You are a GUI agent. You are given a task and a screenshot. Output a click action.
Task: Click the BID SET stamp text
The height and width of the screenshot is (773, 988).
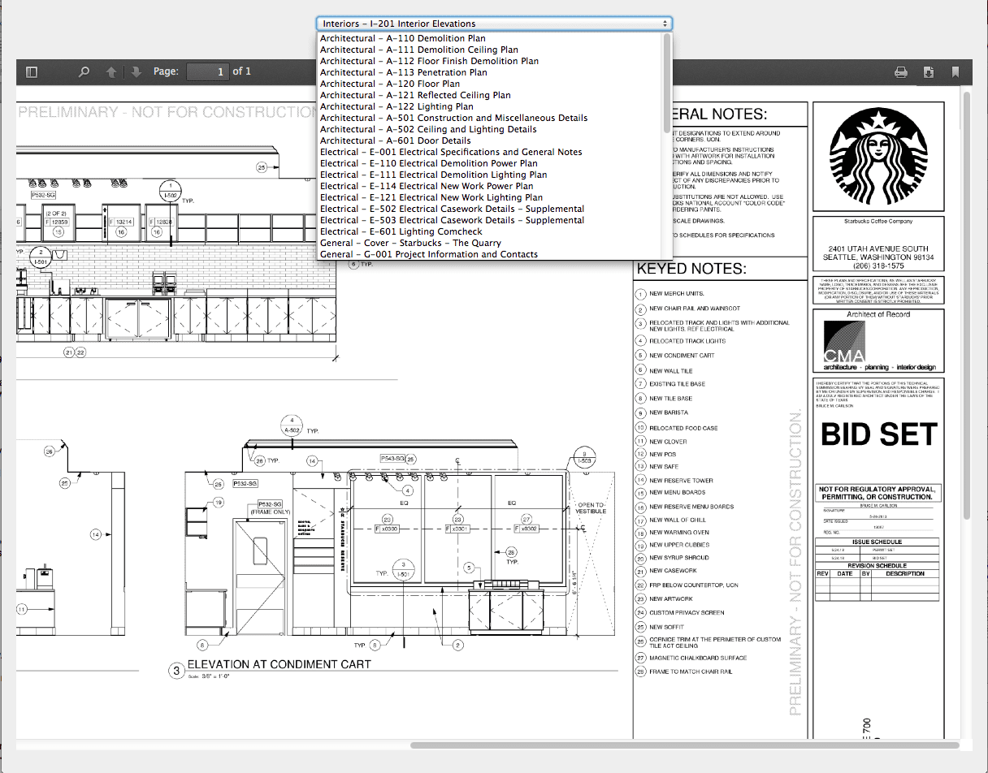click(x=879, y=434)
